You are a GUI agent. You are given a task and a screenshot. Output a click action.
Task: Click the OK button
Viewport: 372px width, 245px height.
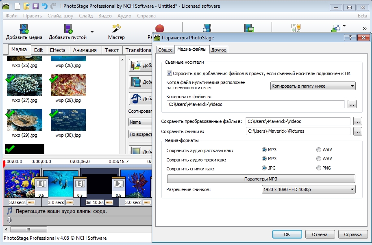point(287,234)
